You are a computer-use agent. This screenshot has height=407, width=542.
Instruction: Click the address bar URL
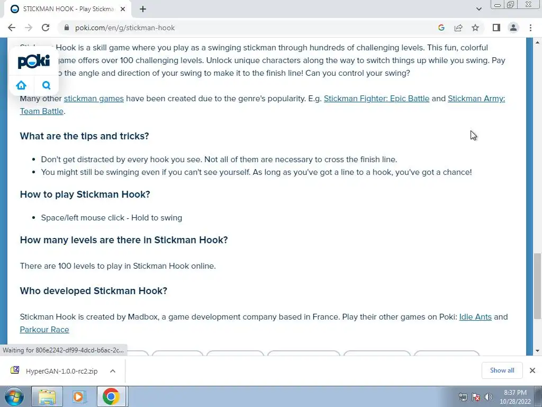coord(125,28)
